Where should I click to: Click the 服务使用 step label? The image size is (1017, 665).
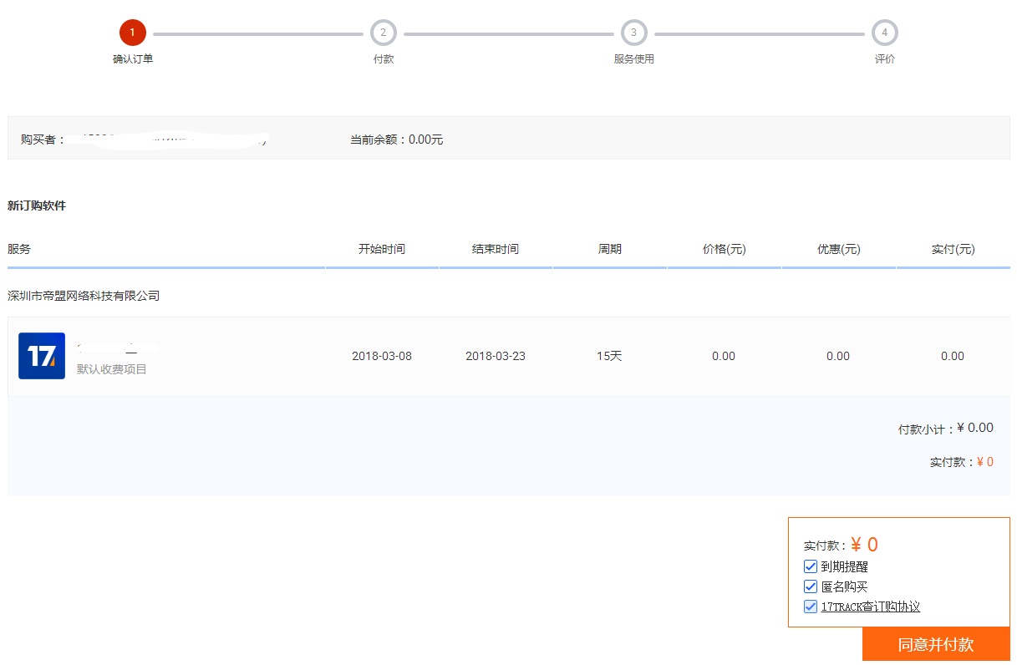tap(633, 59)
